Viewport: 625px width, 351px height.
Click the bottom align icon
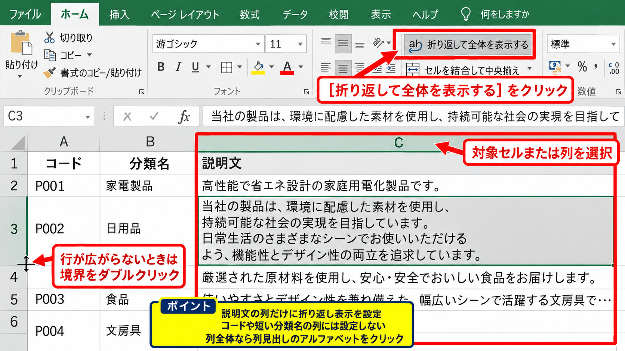point(360,45)
